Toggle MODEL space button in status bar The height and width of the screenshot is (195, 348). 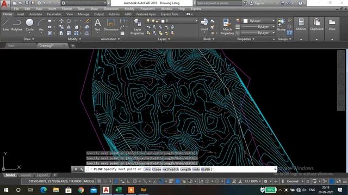[x=89, y=181]
